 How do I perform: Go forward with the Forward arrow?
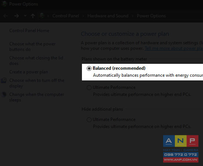click(17, 16)
